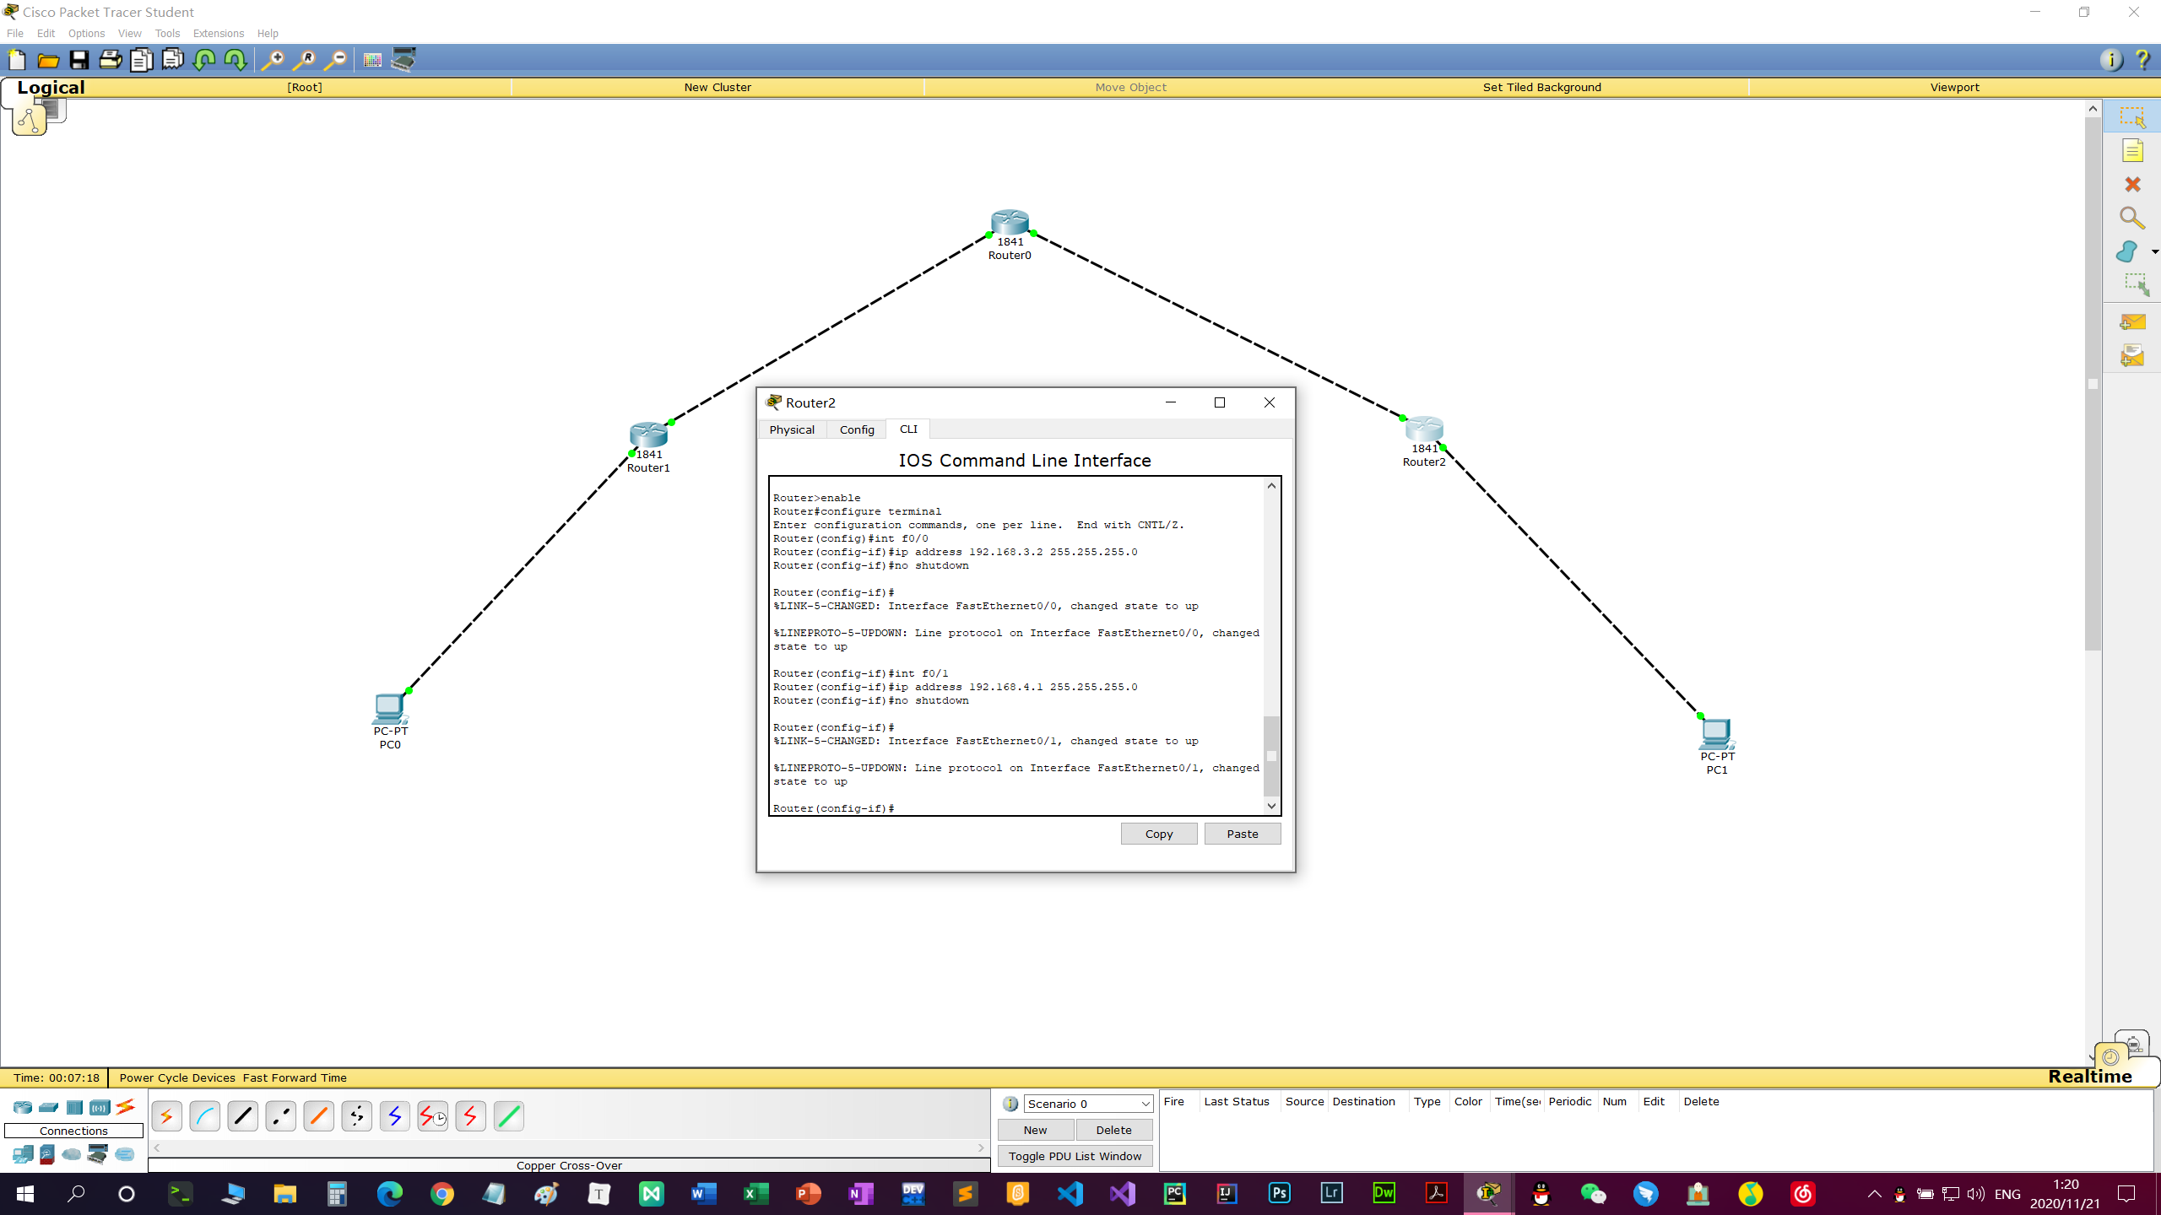Create a new network file

click(x=17, y=60)
